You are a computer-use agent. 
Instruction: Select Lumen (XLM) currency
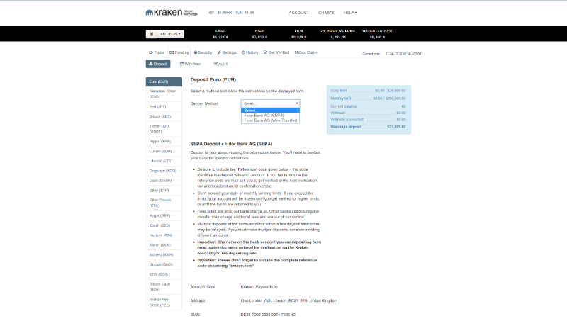[164, 152]
